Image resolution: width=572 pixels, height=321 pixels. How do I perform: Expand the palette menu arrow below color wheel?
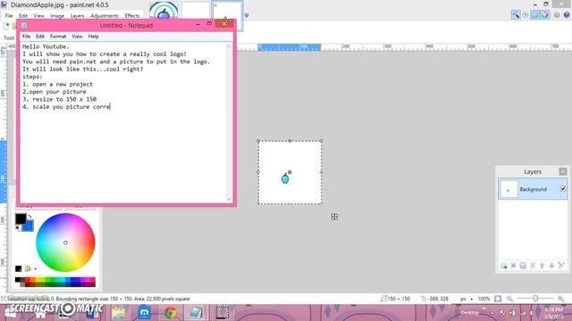coord(36,269)
